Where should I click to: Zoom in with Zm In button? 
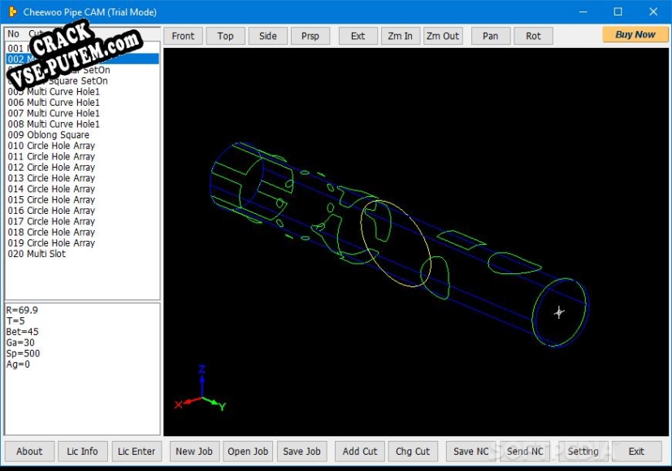[401, 36]
